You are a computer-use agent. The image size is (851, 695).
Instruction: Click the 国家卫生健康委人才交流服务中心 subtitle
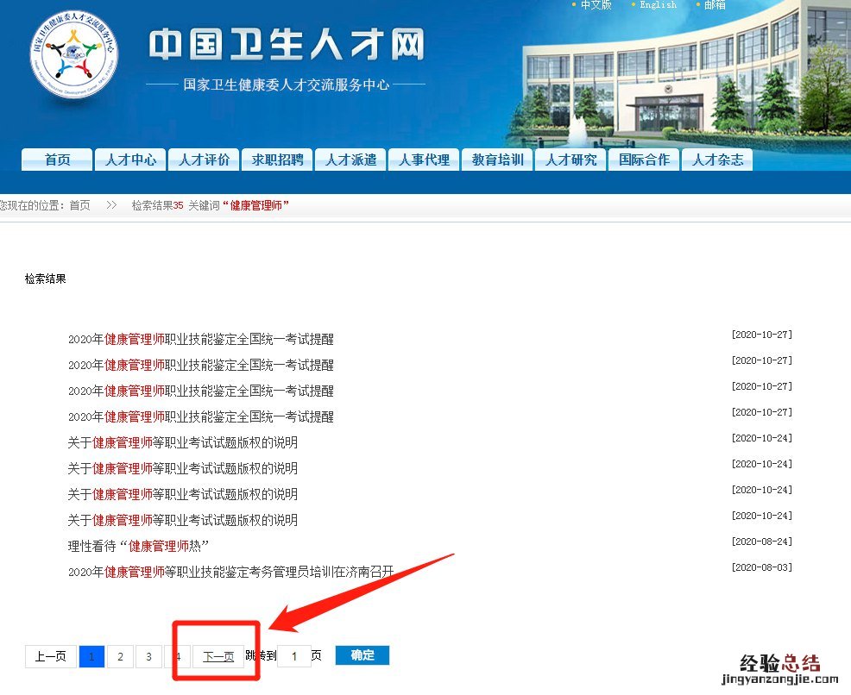click(286, 85)
